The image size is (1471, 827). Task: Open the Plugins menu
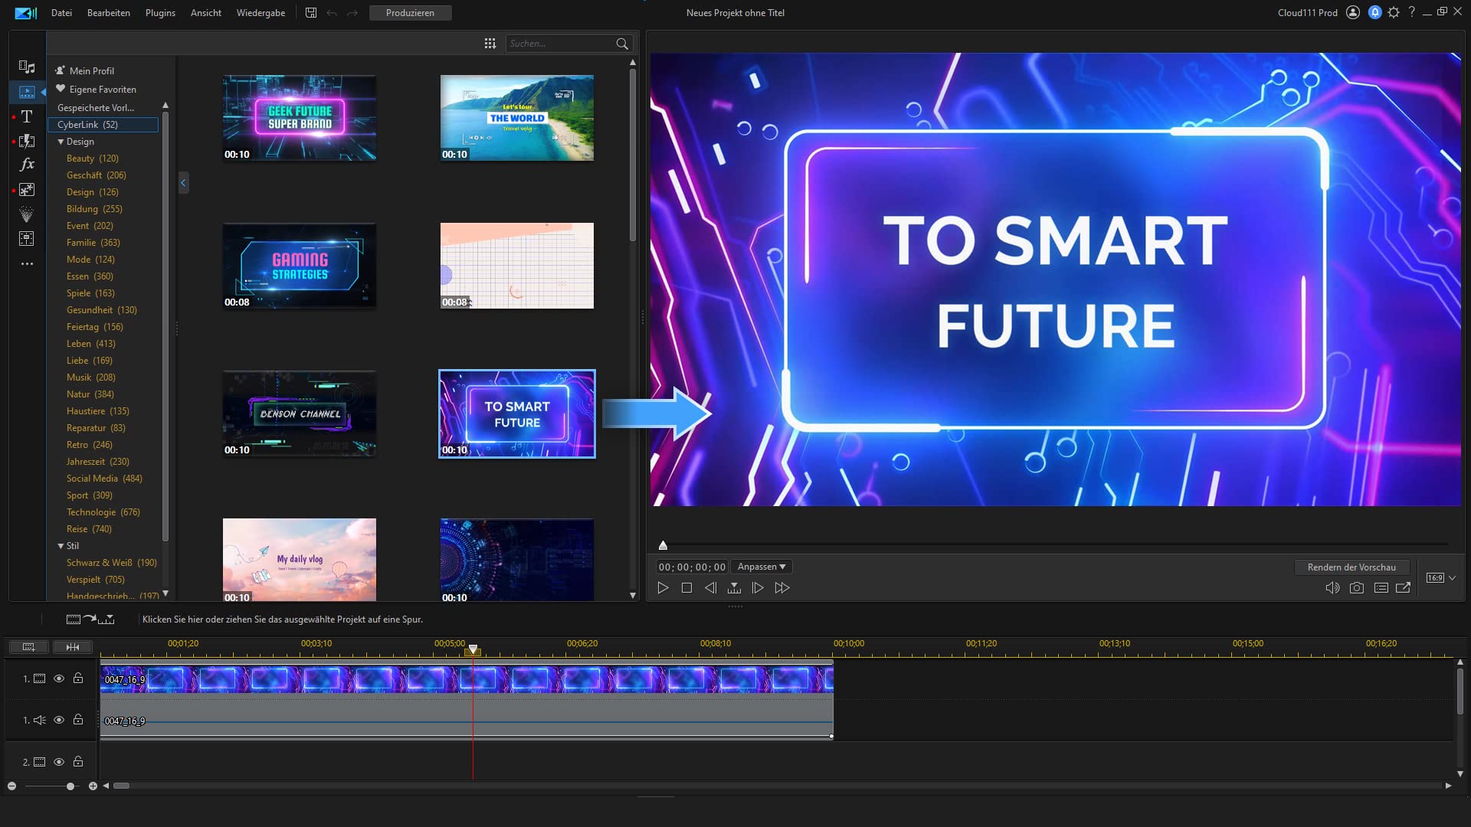[x=160, y=13]
